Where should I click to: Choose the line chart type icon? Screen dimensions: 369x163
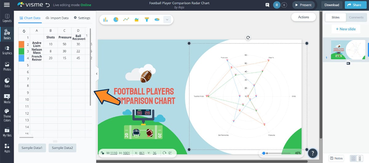click(126, 19)
